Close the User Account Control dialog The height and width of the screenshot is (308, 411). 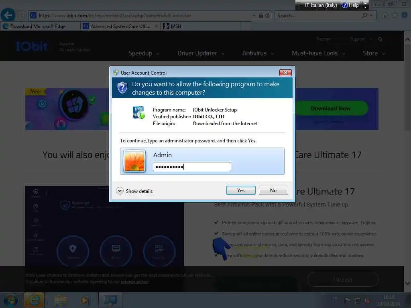pyautogui.click(x=285, y=73)
